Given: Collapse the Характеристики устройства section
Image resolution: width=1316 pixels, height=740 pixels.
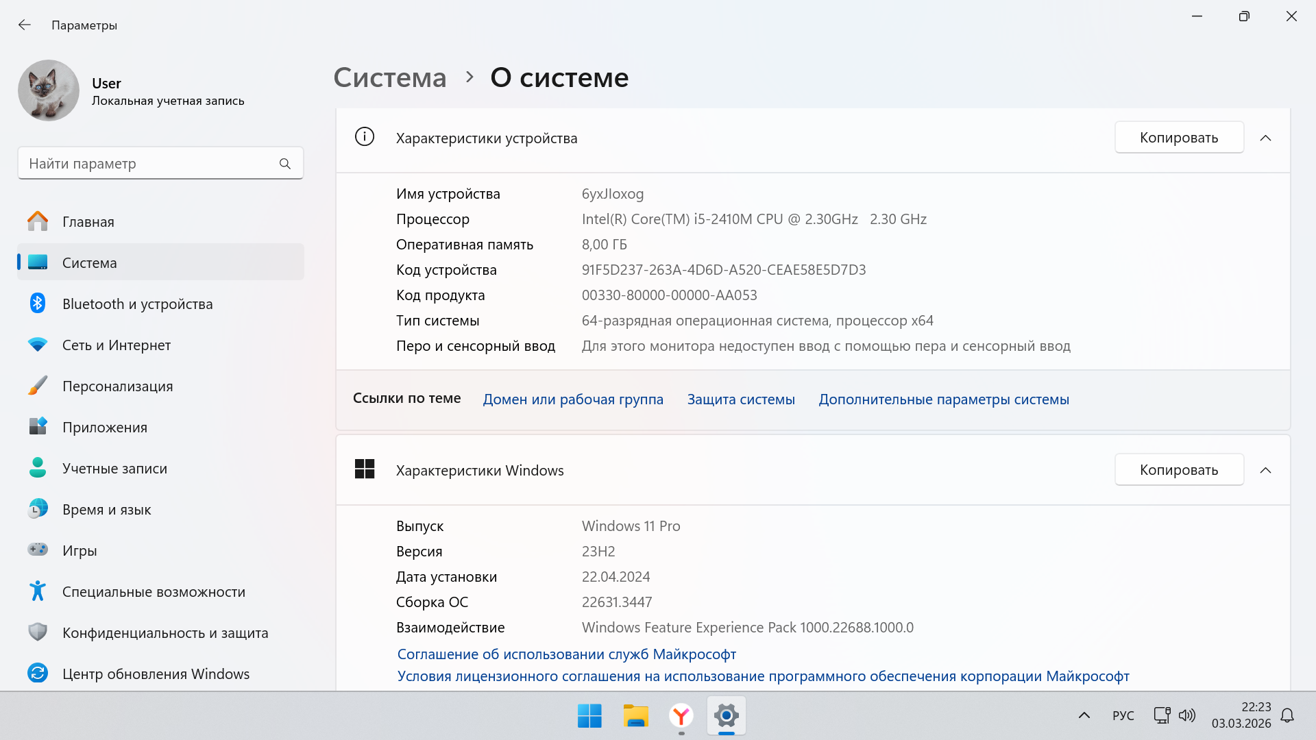Looking at the screenshot, I should pos(1265,138).
